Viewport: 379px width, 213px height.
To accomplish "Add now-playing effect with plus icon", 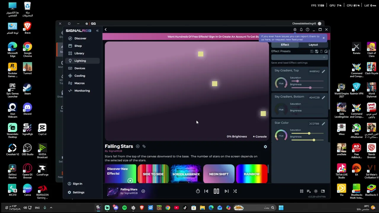I will pos(143,191).
